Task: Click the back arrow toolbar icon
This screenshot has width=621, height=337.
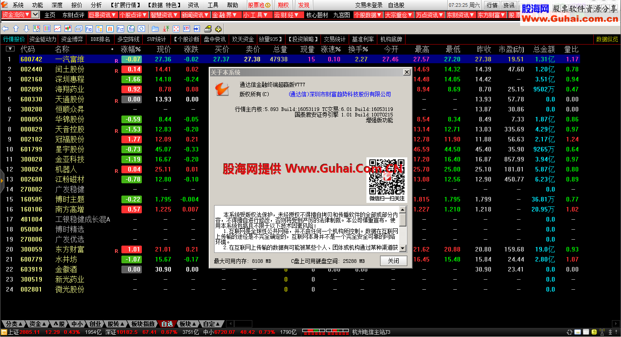Action: pyautogui.click(x=5, y=29)
